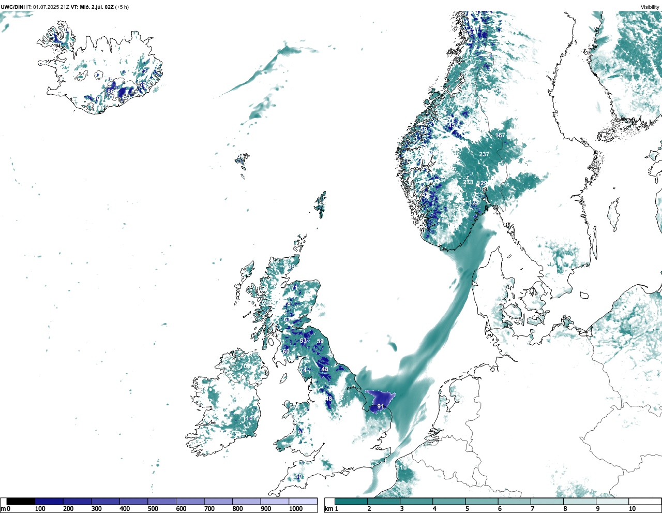
Task: Pick the 1–2 km dark teal swatch
Action: point(351,502)
